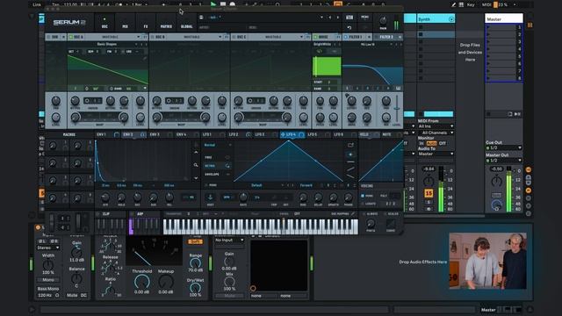Select the ENV 1 tab
Image resolution: width=562 pixels, height=316 pixels.
coord(102,134)
